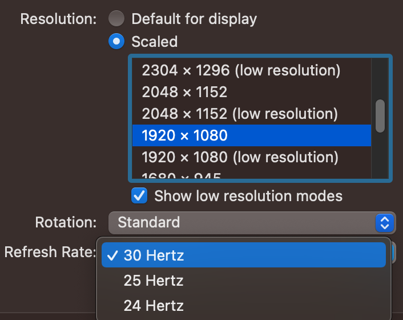Choose 2048 × 1152 (low resolution) option
Screen dimensions: 403x320
240,114
